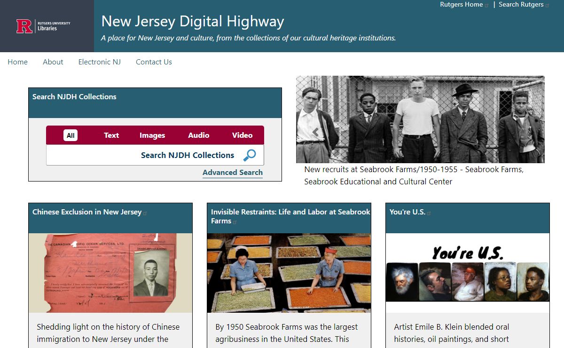Navigate to Electronic NJ page
The height and width of the screenshot is (348, 564).
point(100,62)
